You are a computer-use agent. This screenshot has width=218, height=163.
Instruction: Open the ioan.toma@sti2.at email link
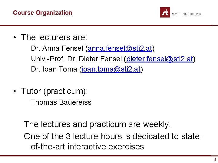click(111, 69)
